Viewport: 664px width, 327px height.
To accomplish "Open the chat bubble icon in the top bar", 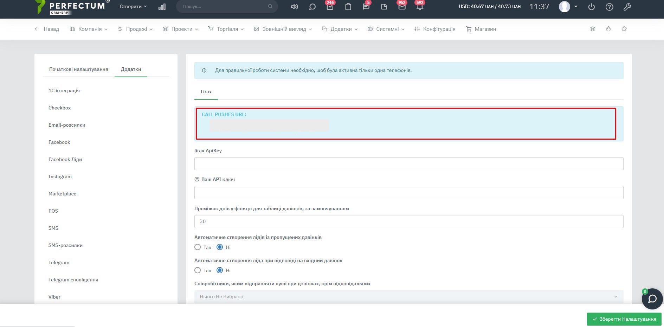I will (x=312, y=7).
